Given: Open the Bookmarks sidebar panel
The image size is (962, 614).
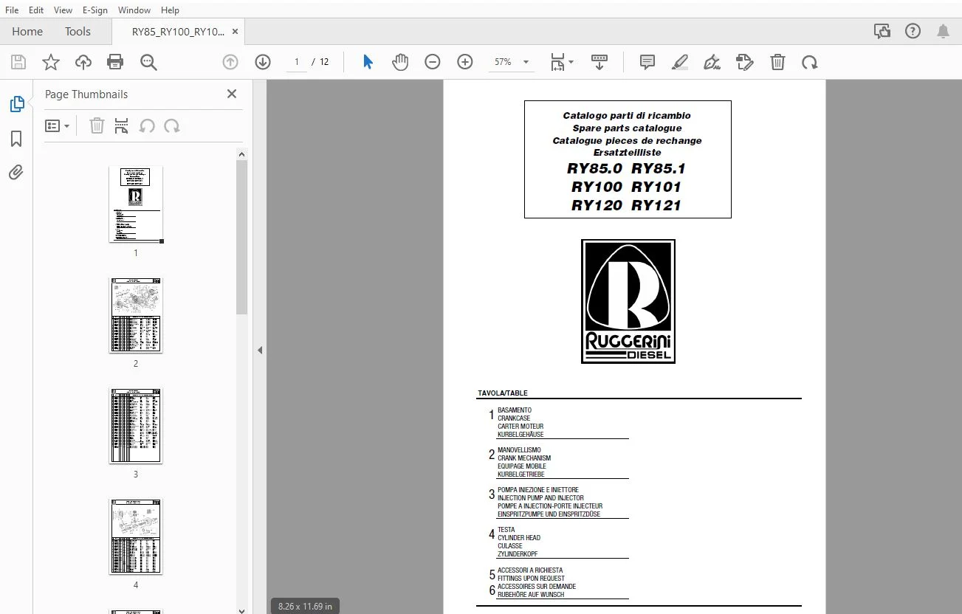Looking at the screenshot, I should (x=16, y=139).
